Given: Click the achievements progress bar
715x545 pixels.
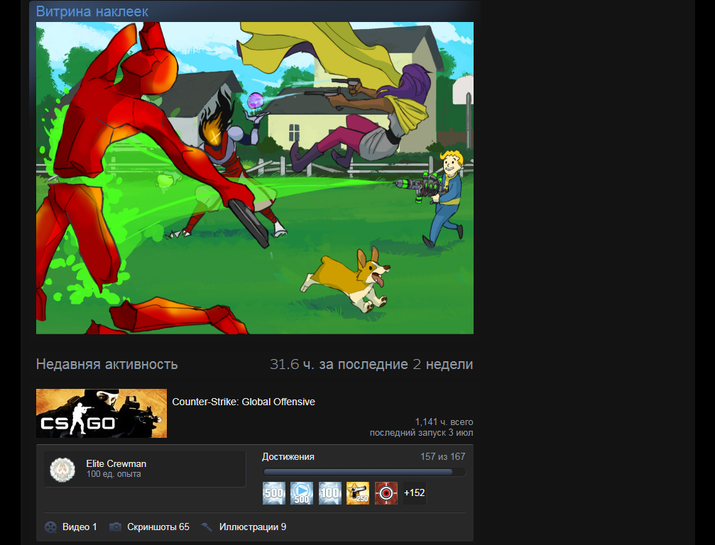Looking at the screenshot, I should tap(364, 472).
